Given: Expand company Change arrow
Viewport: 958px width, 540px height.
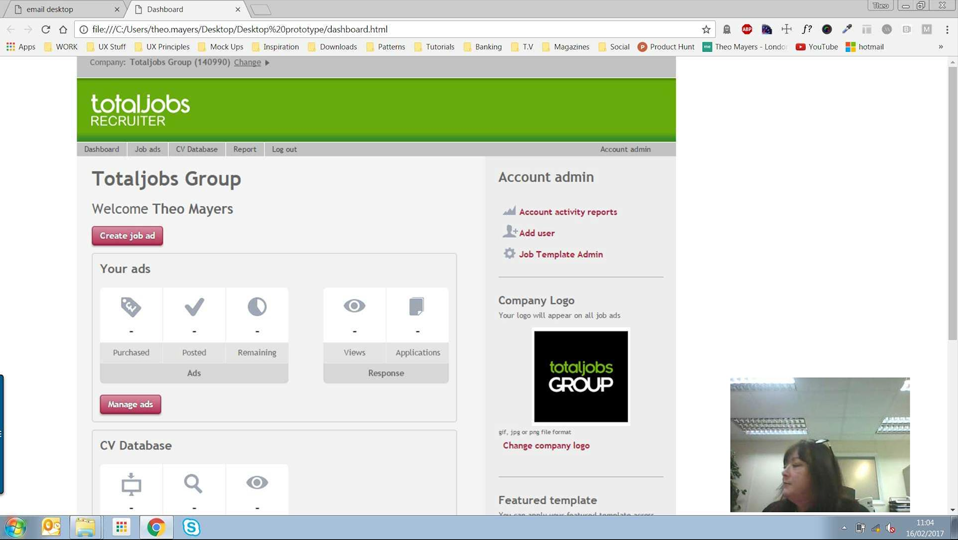Looking at the screenshot, I should pyautogui.click(x=267, y=63).
